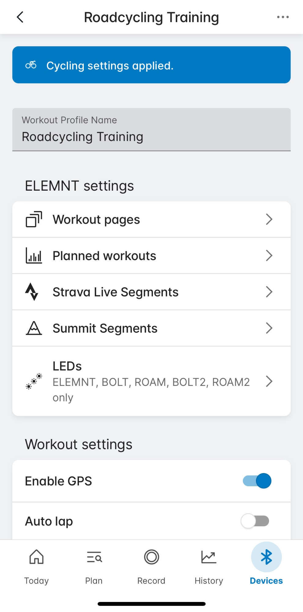
Task: Disable the Enable GPS toggle
Action: [257, 481]
